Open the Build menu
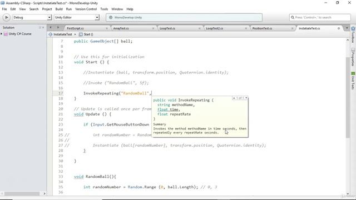Image resolution: width=356 pixels, height=200 pixels. click(59, 9)
